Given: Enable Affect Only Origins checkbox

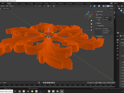Looking at the screenshot, I should pos(103,29).
